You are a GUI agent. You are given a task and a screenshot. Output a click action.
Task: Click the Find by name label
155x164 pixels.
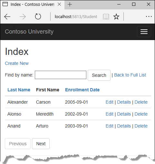19,75
